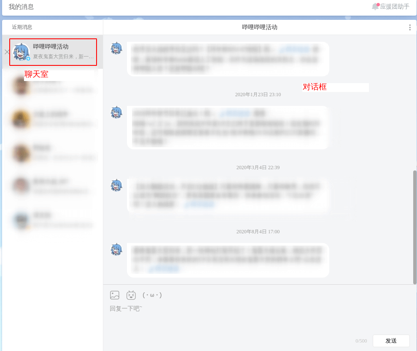Select the 哔哩哔哩活动 conversation
This screenshot has width=417, height=351.
point(63,52)
